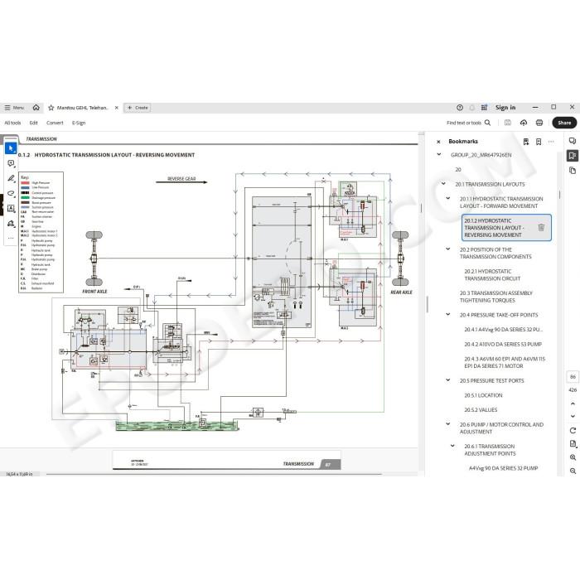Open the E-Sign menu
The height and width of the screenshot is (580, 580).
tap(79, 123)
